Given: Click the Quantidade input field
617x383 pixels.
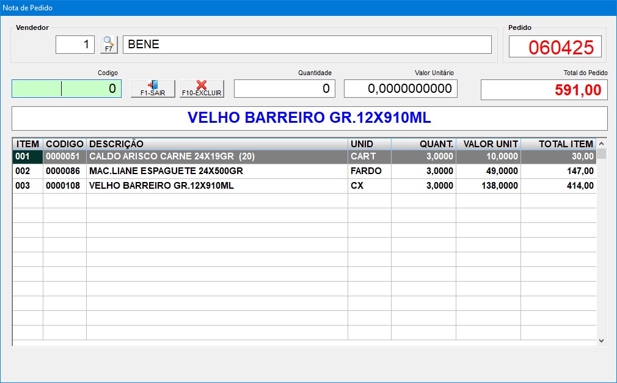Looking at the screenshot, I should (284, 89).
